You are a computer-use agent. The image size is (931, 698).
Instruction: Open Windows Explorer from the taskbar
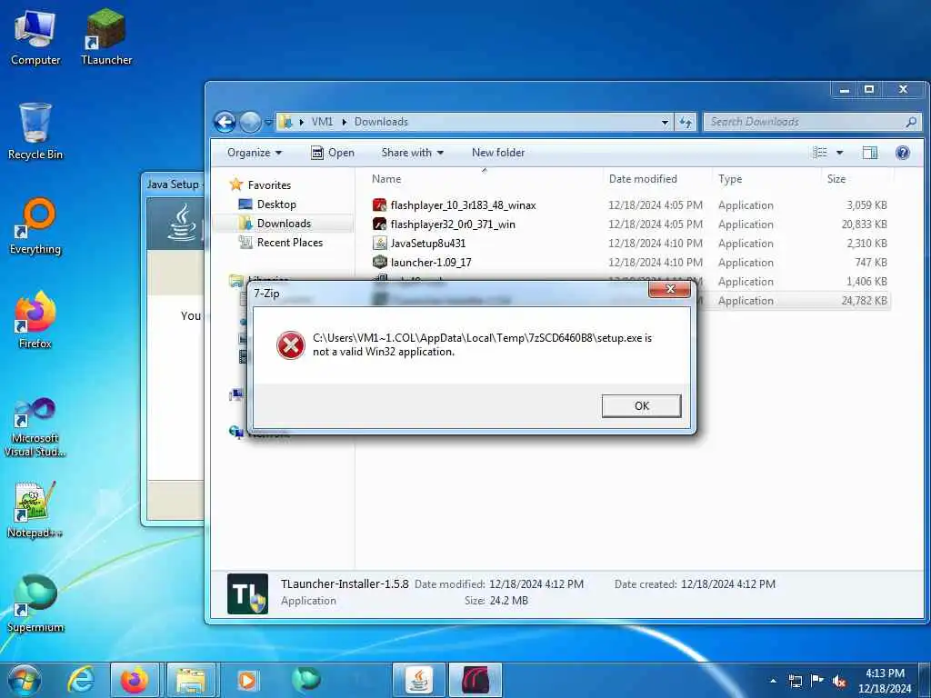[191, 680]
